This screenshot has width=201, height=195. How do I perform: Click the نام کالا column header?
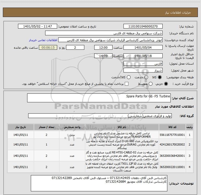click(122, 127)
